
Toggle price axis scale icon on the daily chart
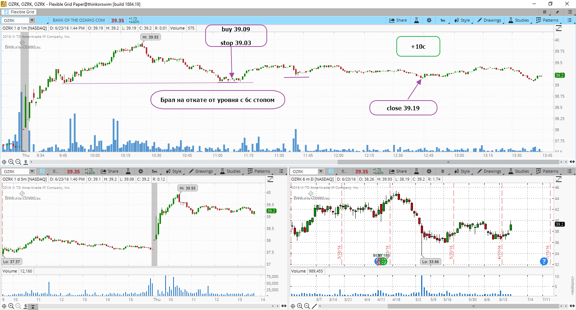pyautogui.click(x=558, y=179)
